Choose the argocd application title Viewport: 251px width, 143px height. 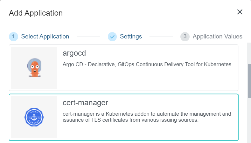click(74, 53)
